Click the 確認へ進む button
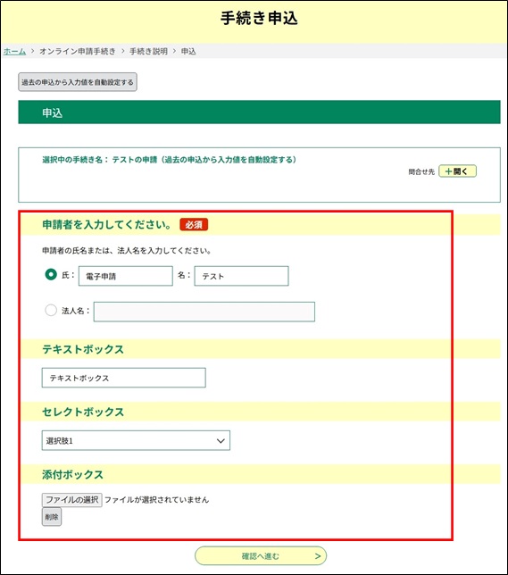This screenshot has width=508, height=575. (x=261, y=556)
